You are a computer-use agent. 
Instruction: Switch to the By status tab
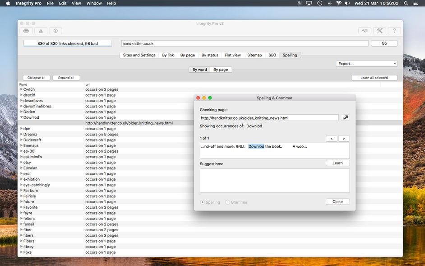click(x=210, y=55)
